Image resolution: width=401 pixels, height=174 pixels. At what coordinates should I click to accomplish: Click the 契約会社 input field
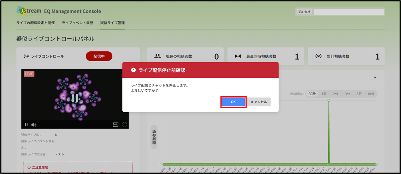pyautogui.click(x=349, y=12)
